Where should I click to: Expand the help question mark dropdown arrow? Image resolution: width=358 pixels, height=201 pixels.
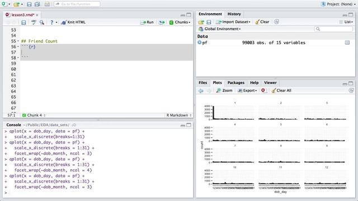(x=56, y=22)
